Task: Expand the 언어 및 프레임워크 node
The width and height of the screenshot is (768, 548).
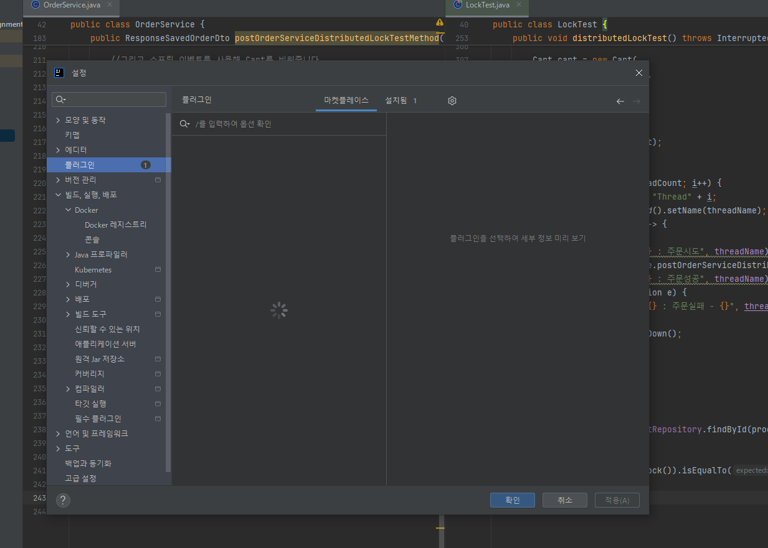Action: pyautogui.click(x=58, y=434)
